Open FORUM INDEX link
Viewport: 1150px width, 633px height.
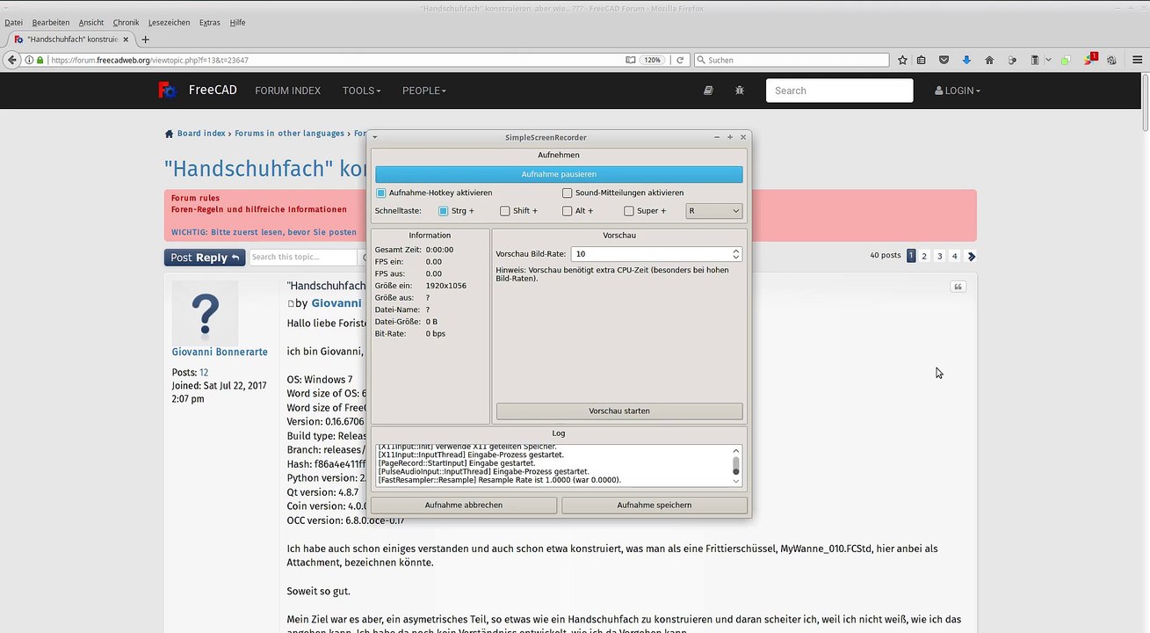(x=288, y=91)
